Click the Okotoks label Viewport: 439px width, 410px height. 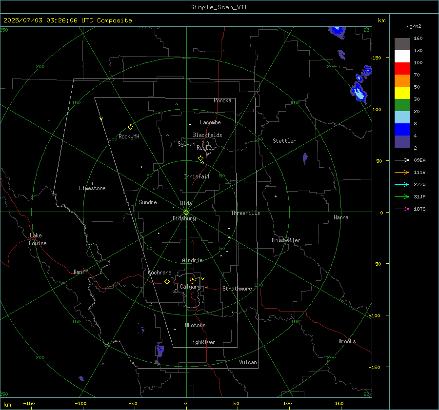point(195,325)
